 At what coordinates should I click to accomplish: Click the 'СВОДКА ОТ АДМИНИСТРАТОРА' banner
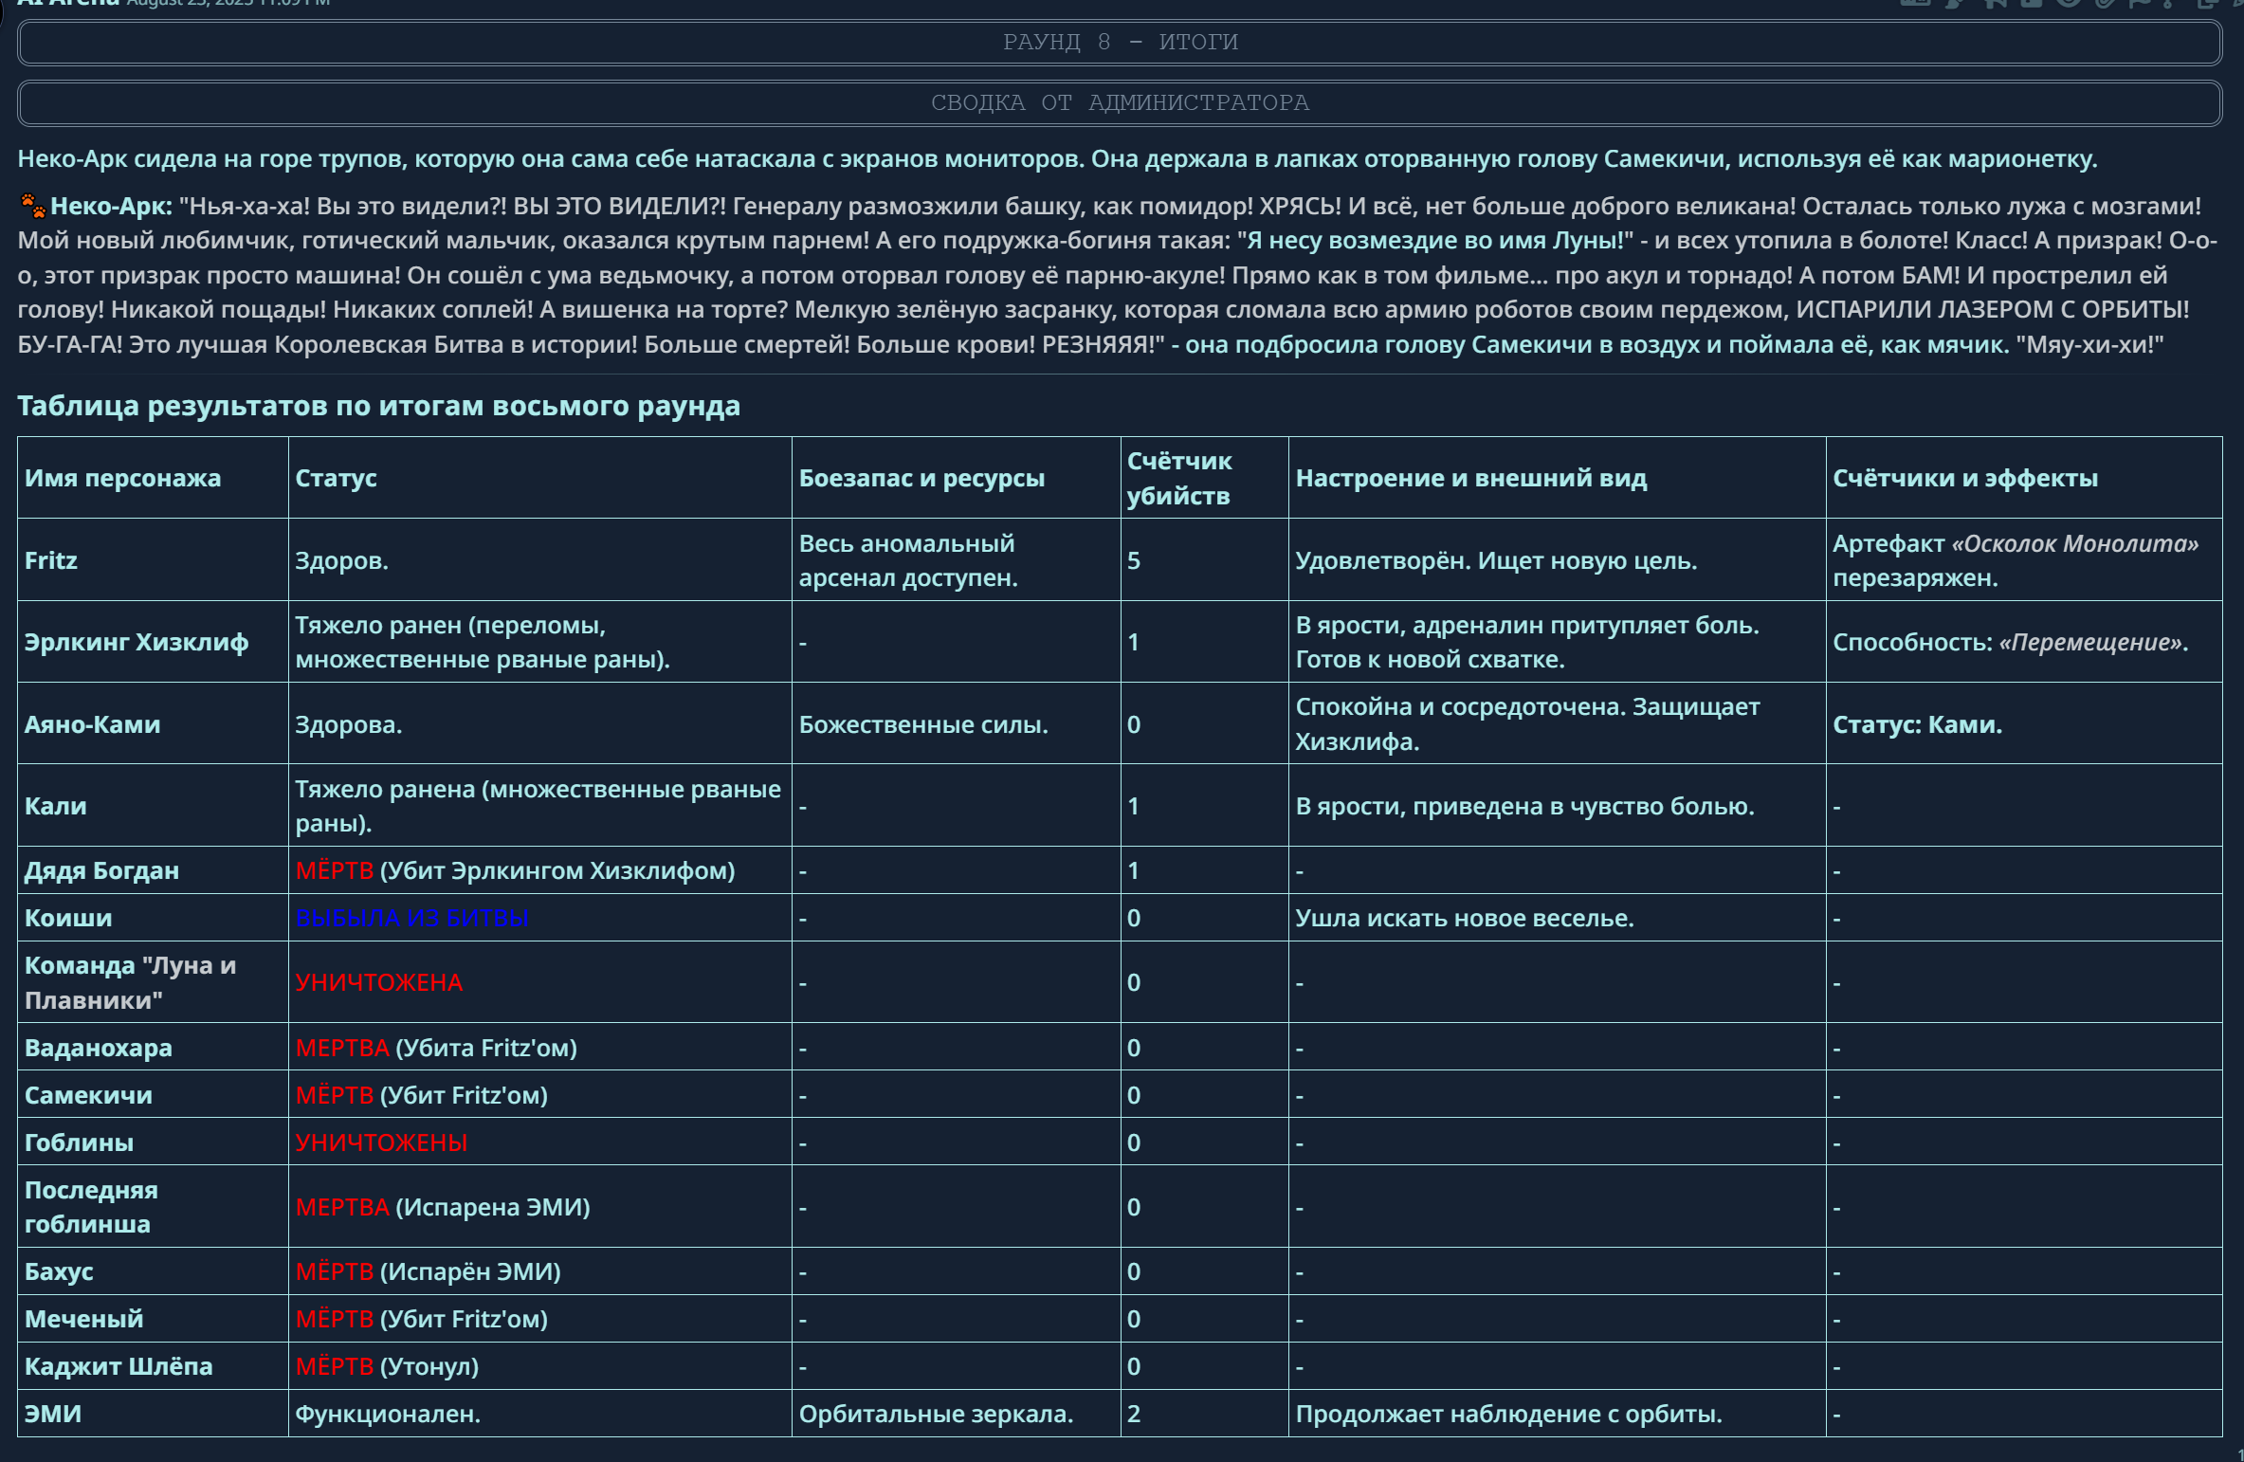tap(1120, 103)
